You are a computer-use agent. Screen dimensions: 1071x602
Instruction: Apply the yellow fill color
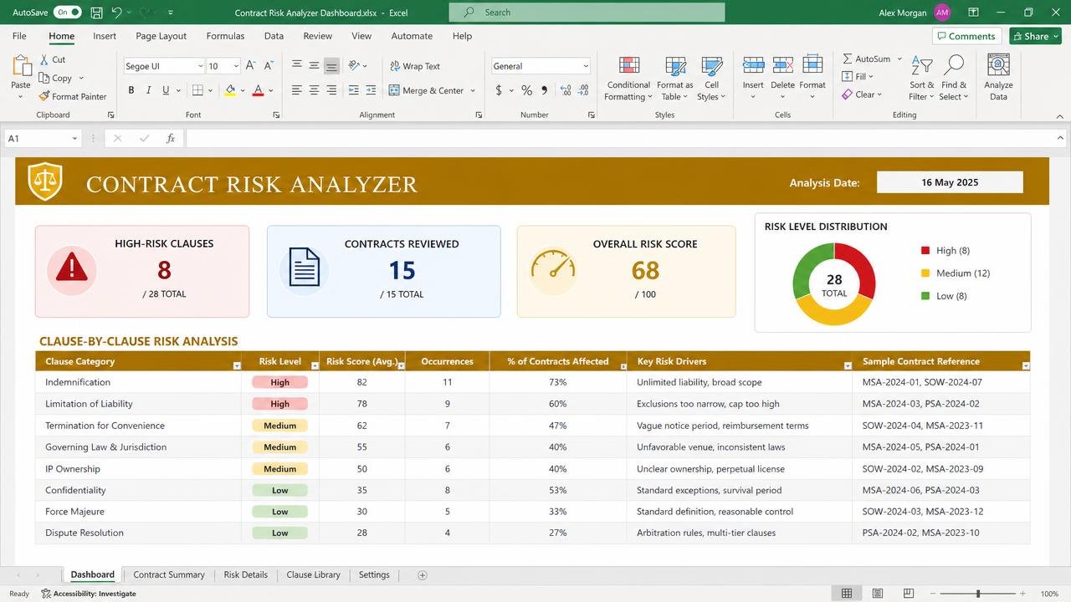click(231, 90)
